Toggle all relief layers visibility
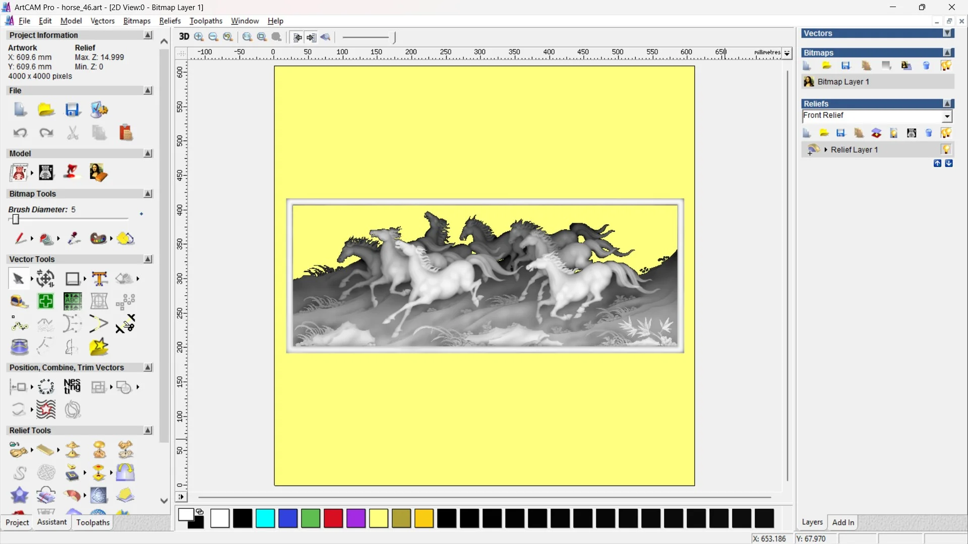This screenshot has height=544, width=968. (x=946, y=133)
